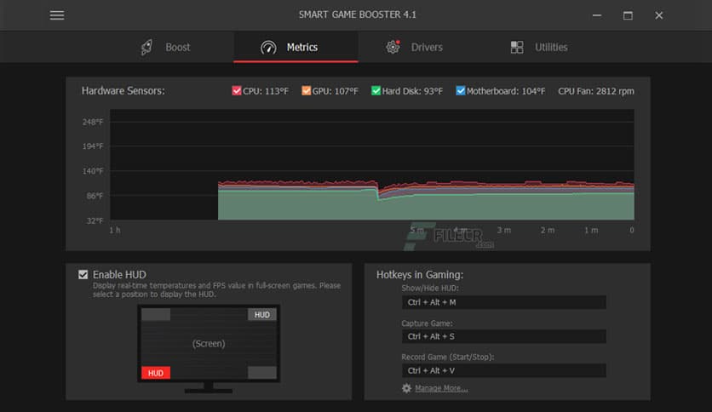Open the hamburger menu

[57, 15]
